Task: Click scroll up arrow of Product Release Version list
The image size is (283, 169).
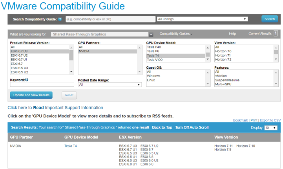Action: point(71,48)
